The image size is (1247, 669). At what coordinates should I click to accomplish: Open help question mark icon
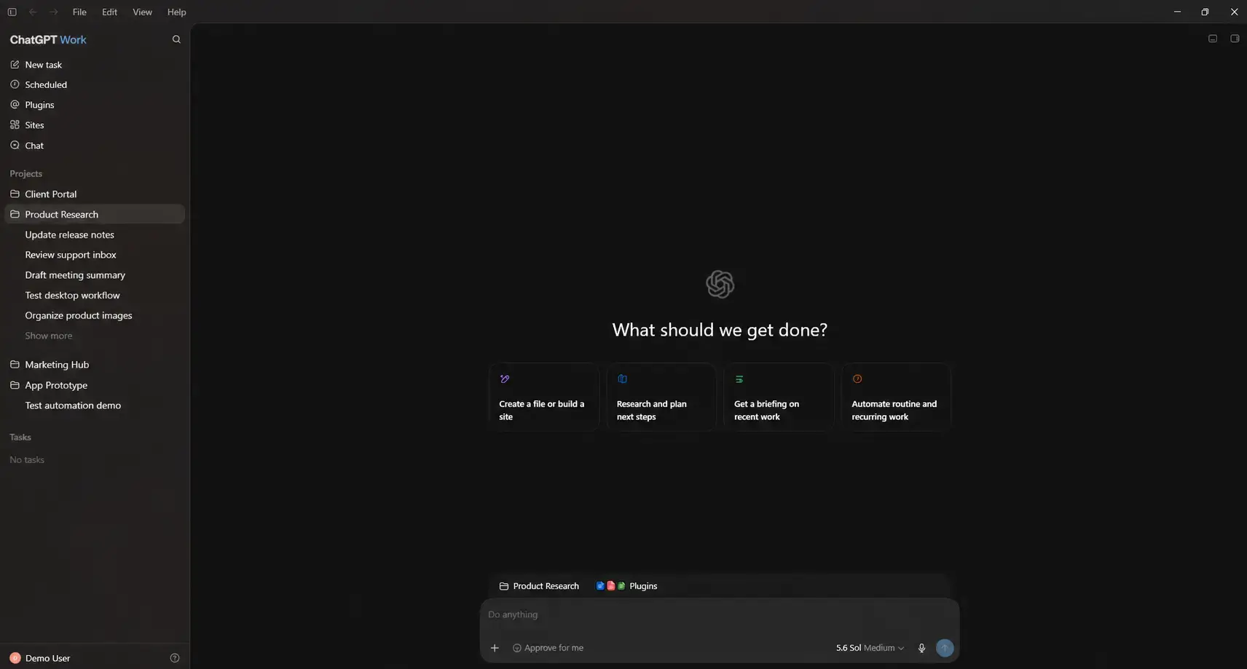(x=175, y=658)
